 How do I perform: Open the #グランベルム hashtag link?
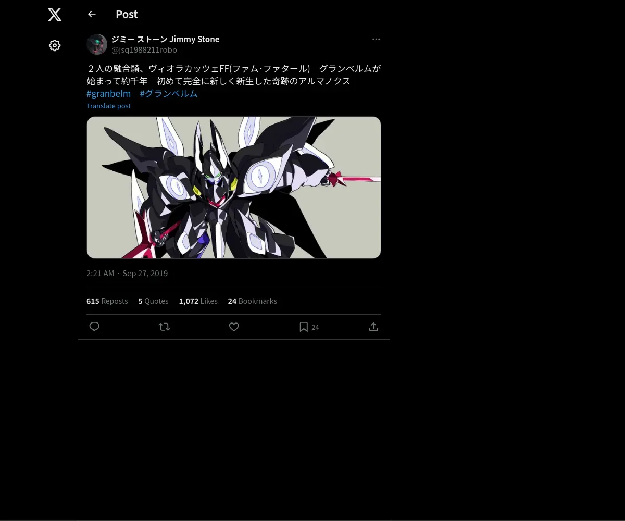pos(169,94)
